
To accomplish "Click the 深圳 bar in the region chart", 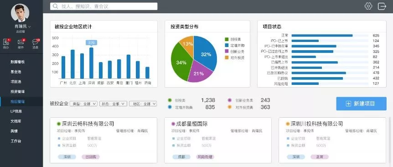I will pos(91,63).
